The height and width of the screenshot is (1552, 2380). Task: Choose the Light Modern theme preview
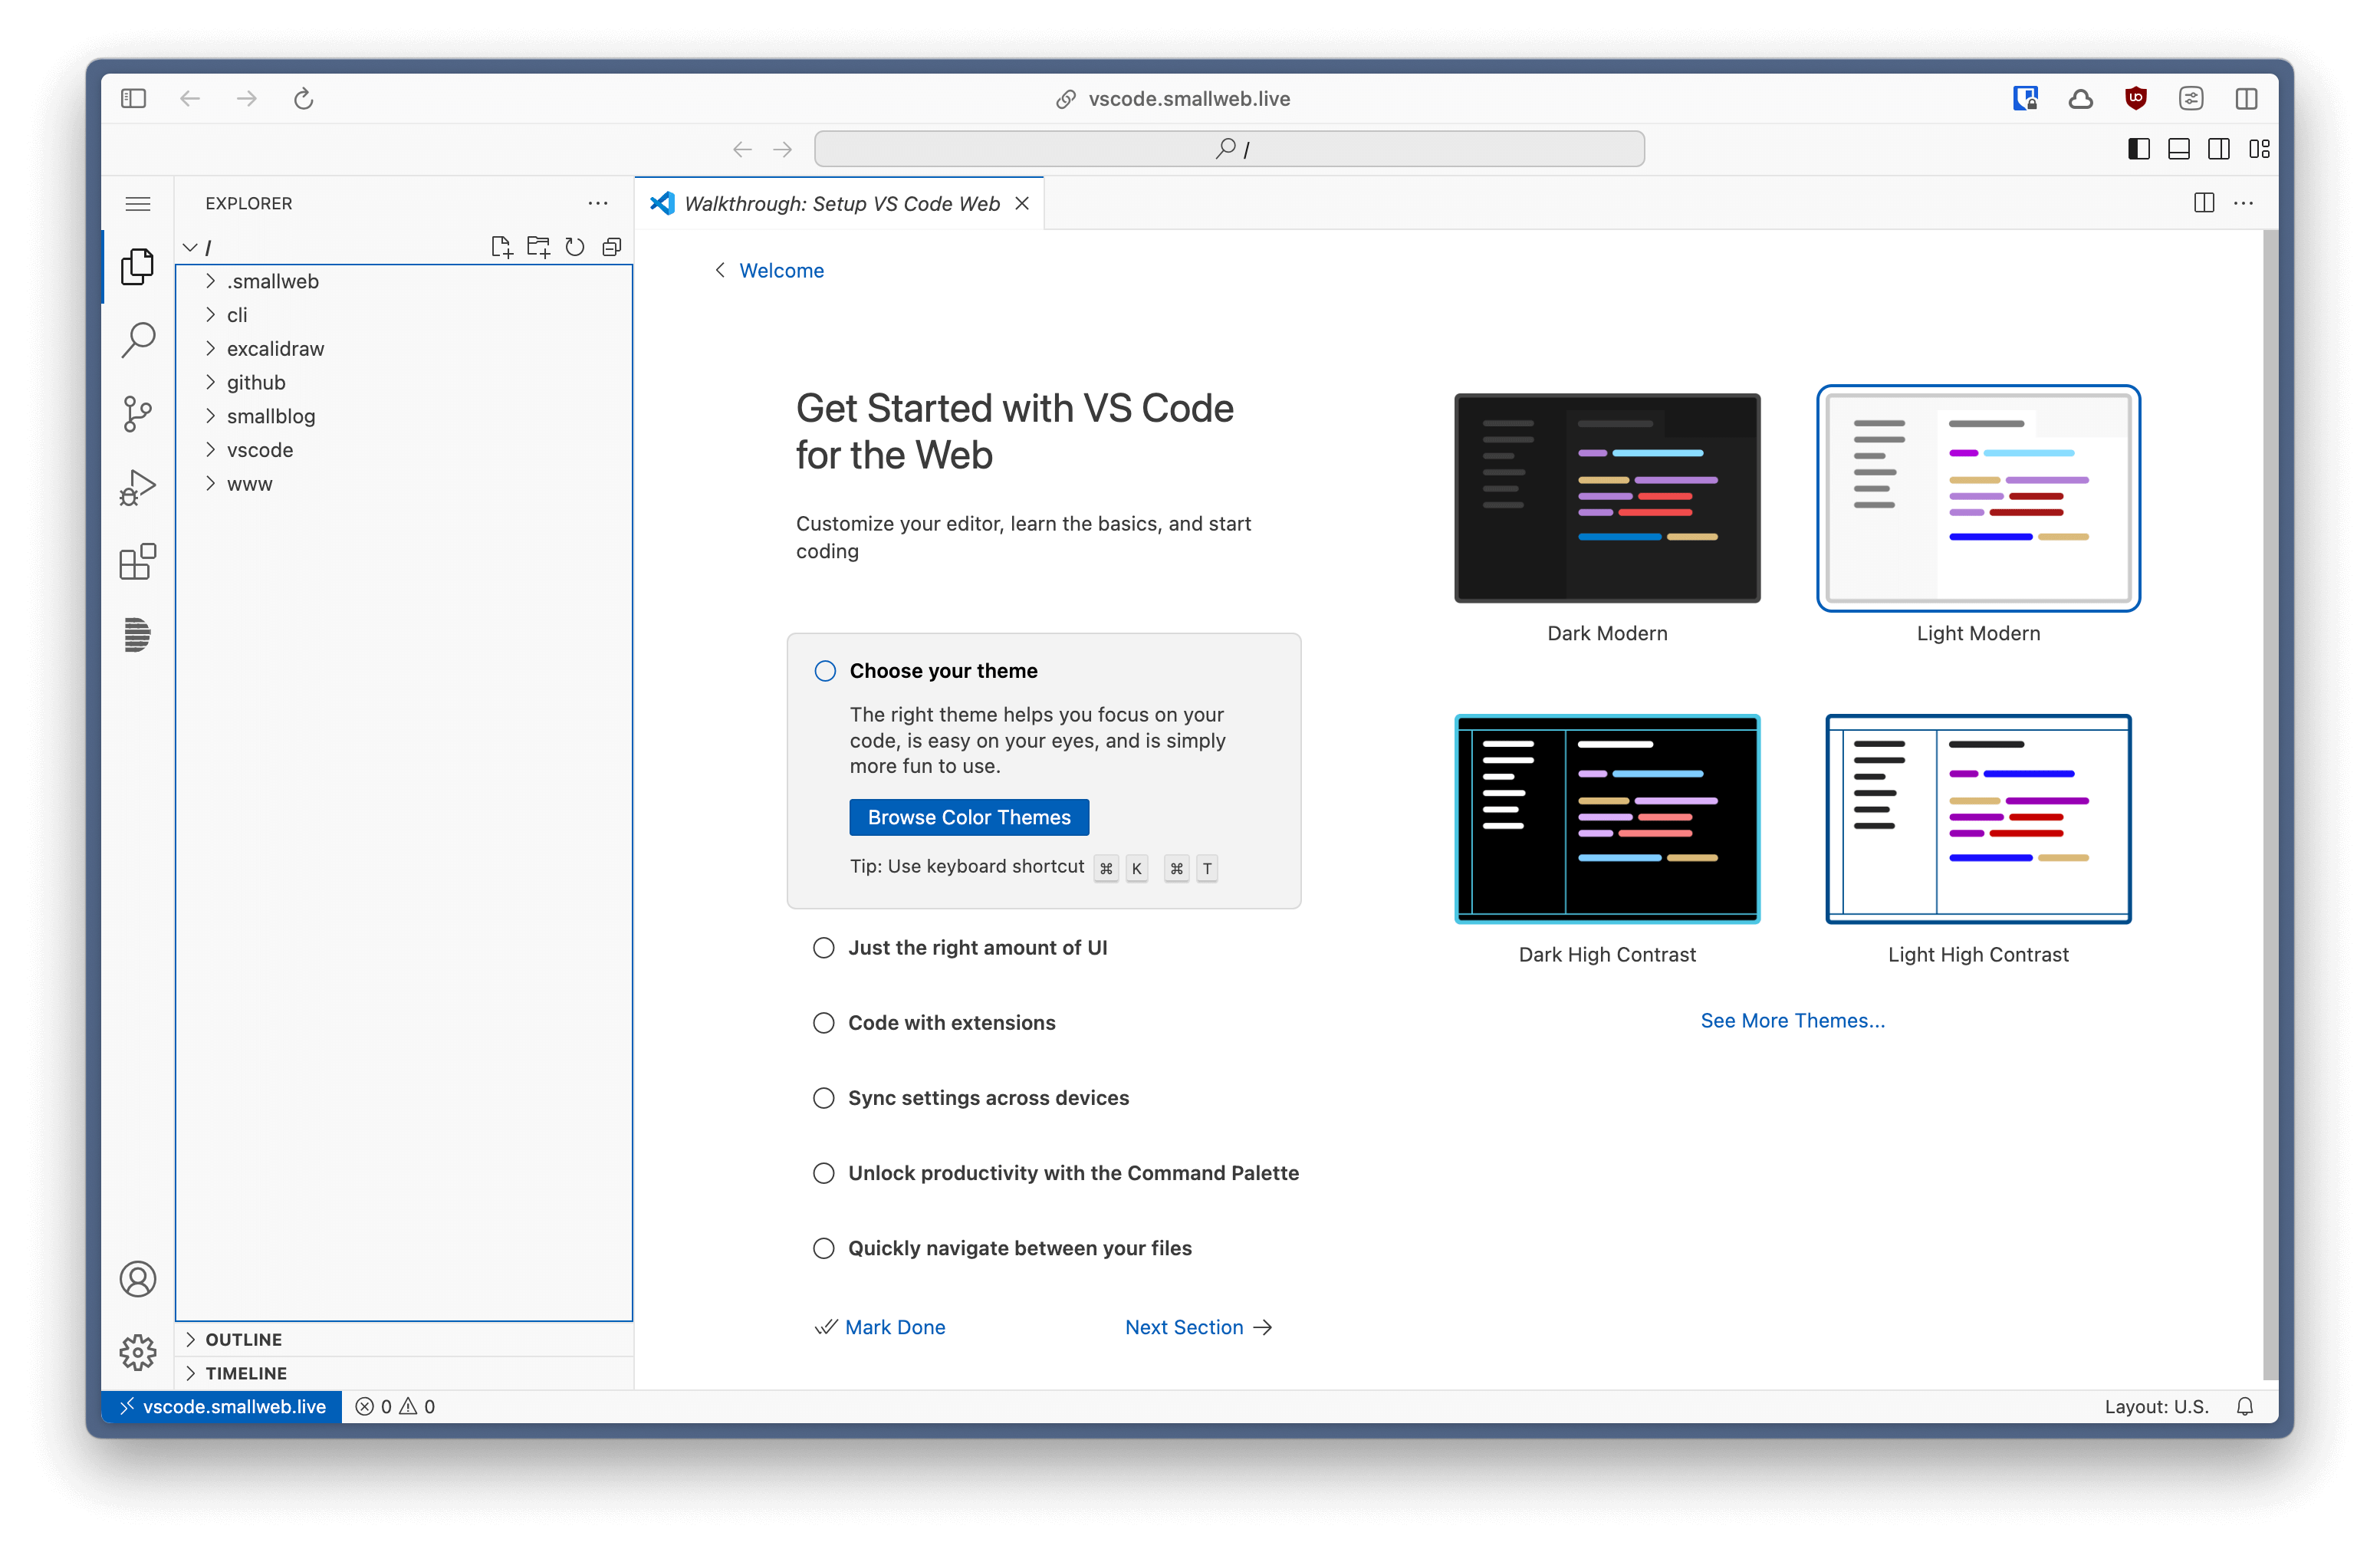coord(1978,498)
